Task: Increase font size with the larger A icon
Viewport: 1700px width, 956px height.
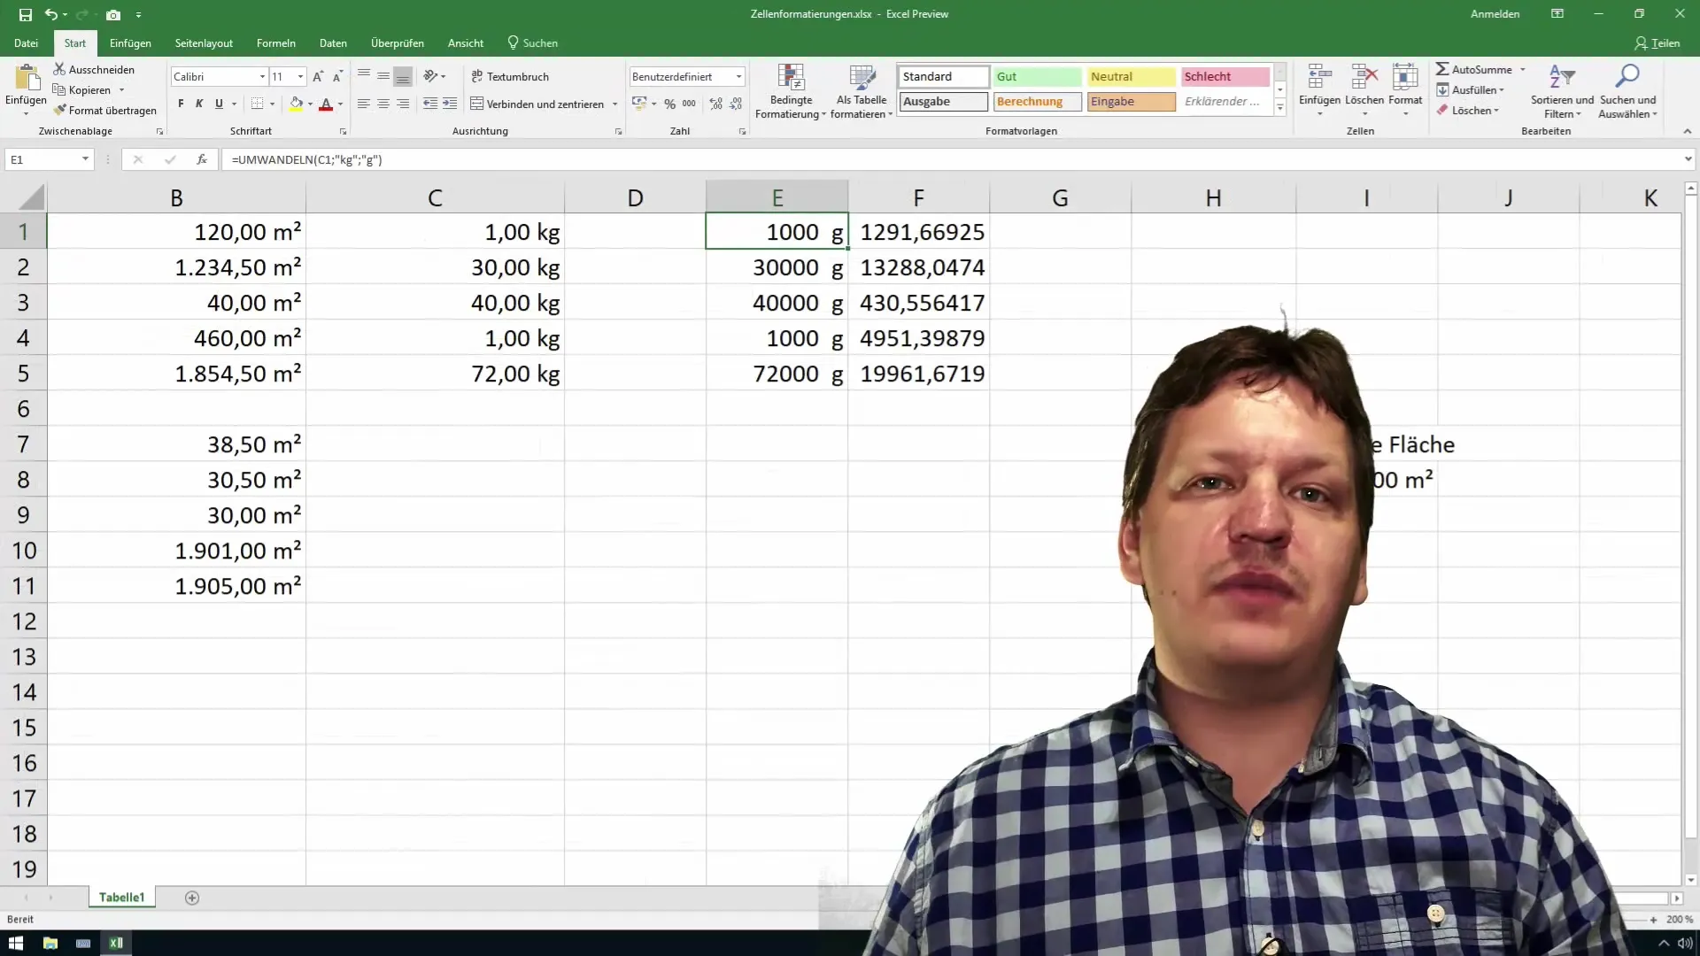Action: [318, 77]
